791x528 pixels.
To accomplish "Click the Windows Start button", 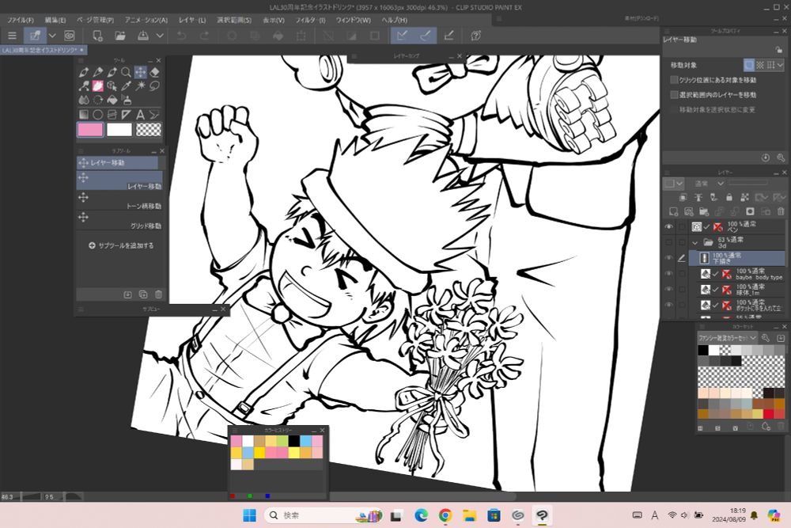I will (x=250, y=515).
